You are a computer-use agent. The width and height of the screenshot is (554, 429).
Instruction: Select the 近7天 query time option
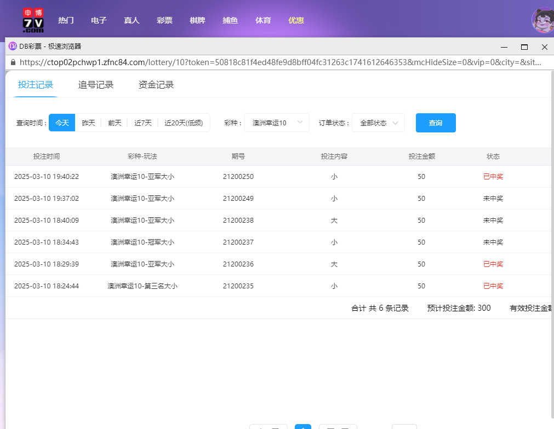[143, 123]
